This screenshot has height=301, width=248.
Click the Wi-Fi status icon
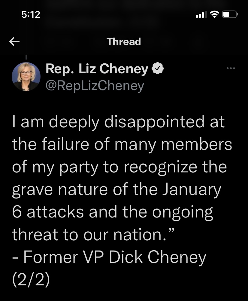[x=214, y=14]
